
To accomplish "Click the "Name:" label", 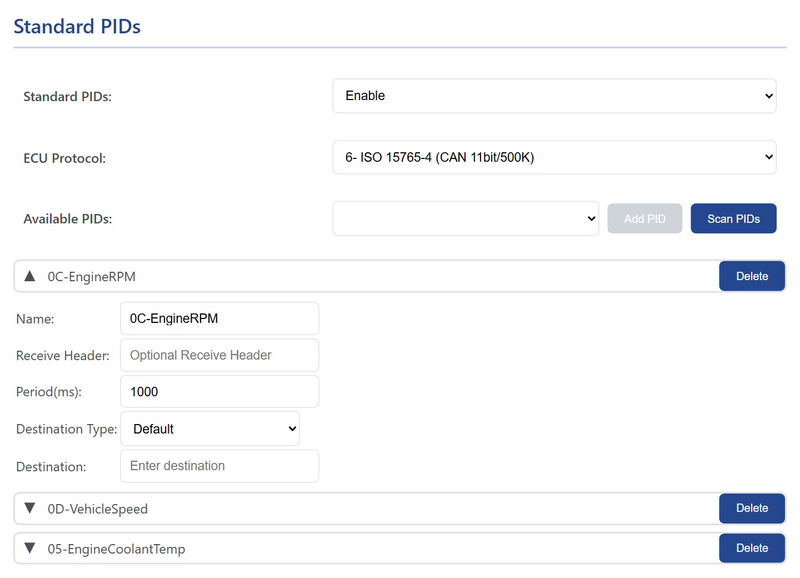I will pos(36,319).
